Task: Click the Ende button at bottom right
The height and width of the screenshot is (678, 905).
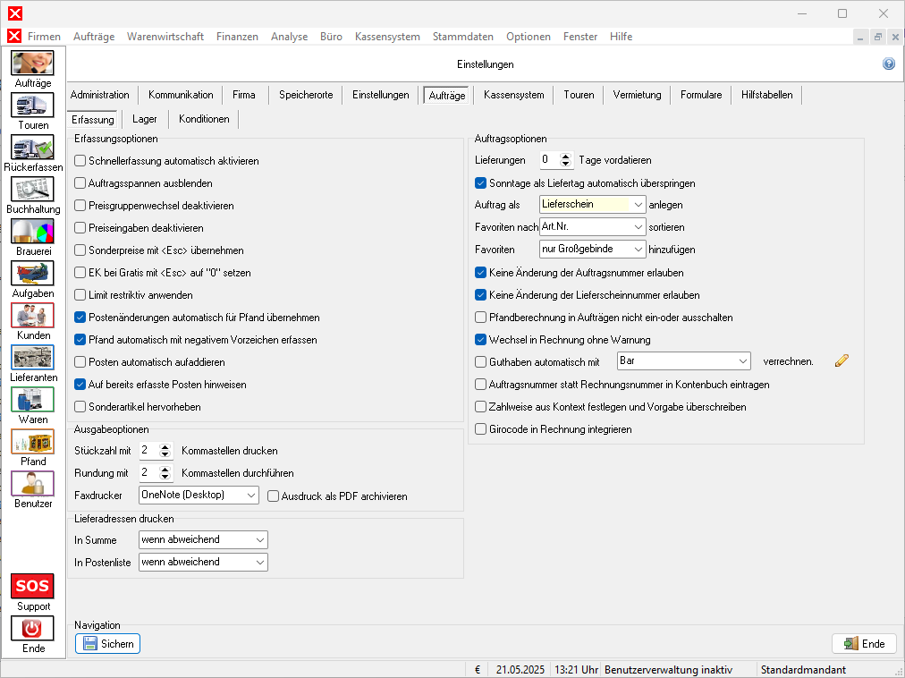Action: click(x=864, y=644)
